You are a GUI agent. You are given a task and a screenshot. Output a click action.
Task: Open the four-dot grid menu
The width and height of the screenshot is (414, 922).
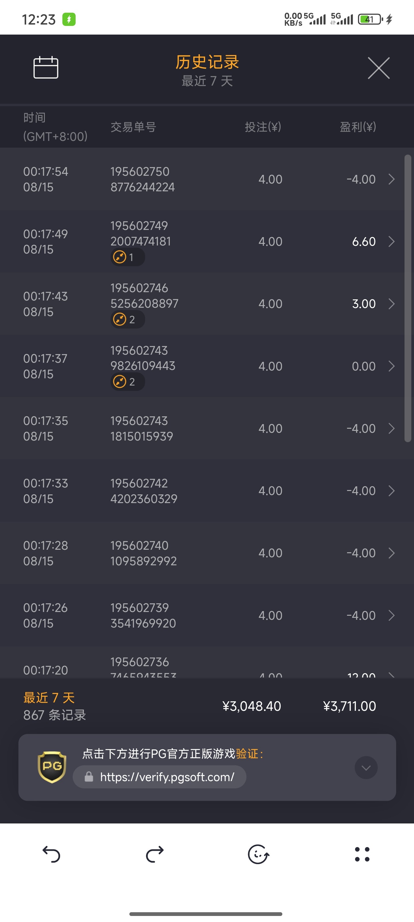coord(362,854)
